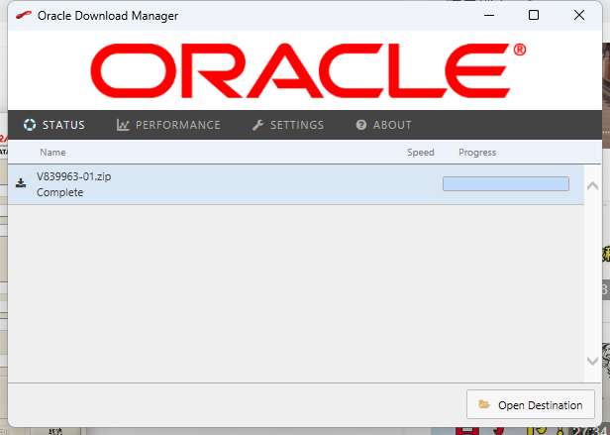This screenshot has height=435, width=610.
Task: Select the V839963-01.zip file name
Action: point(74,176)
